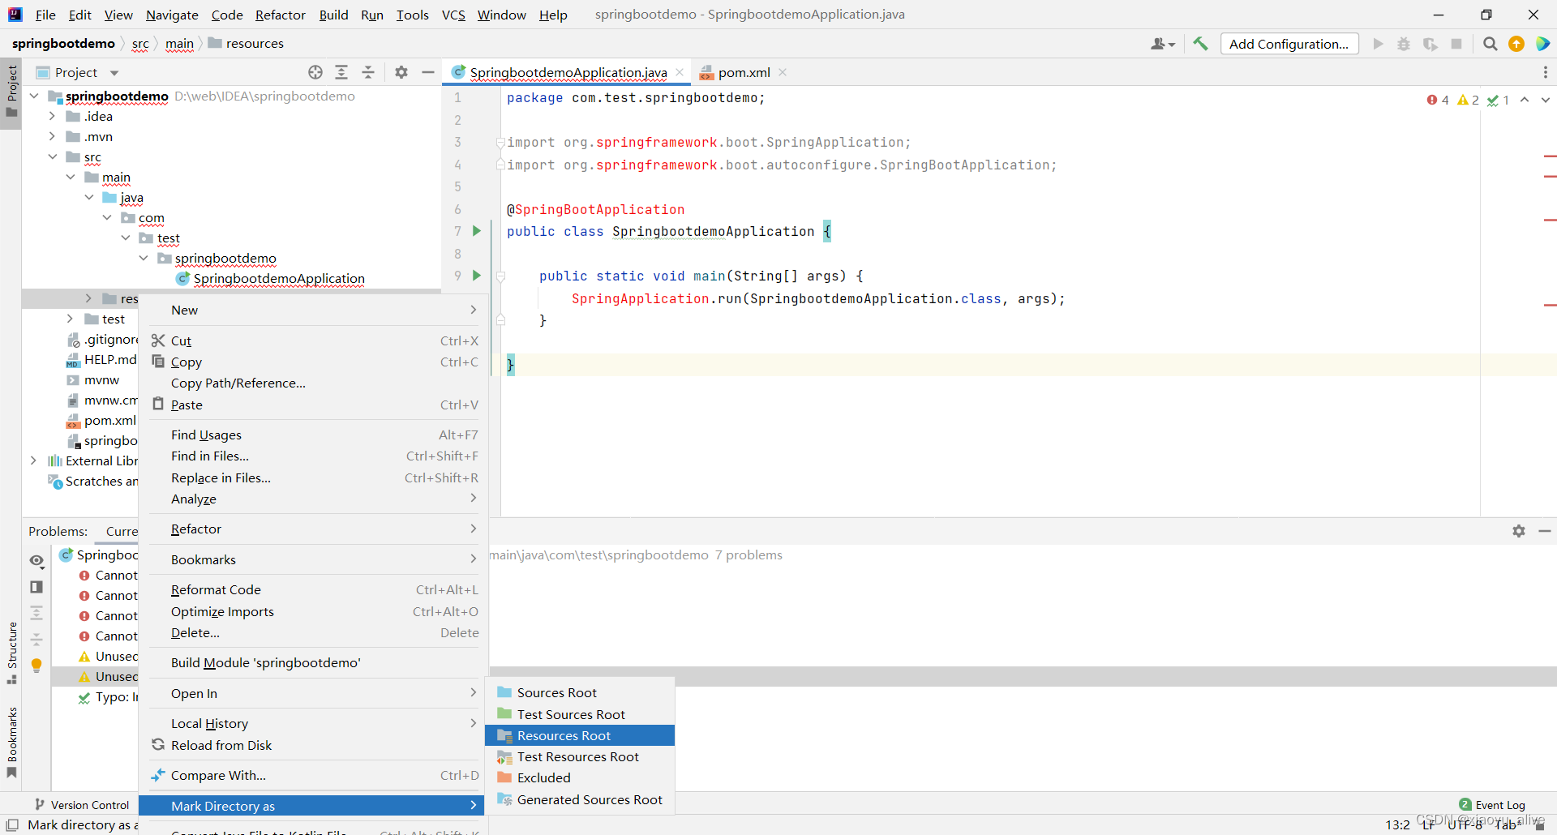Click the Build Project hammer icon
Viewport: 1557px width, 835px height.
coord(1200,44)
